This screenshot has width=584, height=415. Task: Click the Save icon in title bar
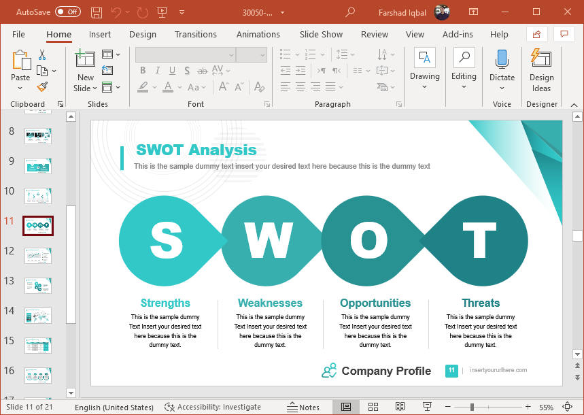[97, 12]
